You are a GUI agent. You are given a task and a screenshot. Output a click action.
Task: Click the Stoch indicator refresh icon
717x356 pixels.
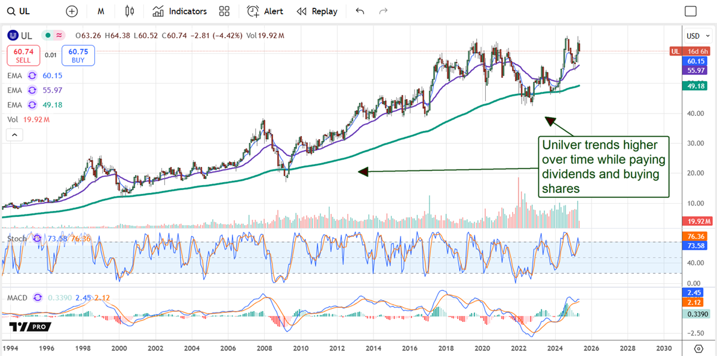tap(37, 238)
